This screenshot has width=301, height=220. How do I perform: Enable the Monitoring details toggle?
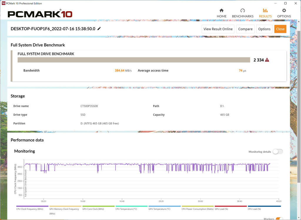278,151
